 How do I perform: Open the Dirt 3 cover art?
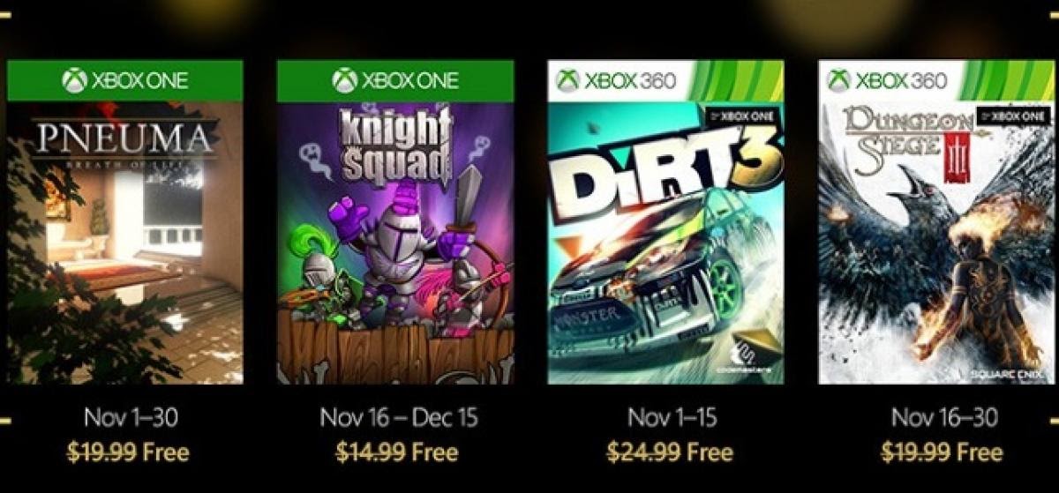(x=665, y=243)
